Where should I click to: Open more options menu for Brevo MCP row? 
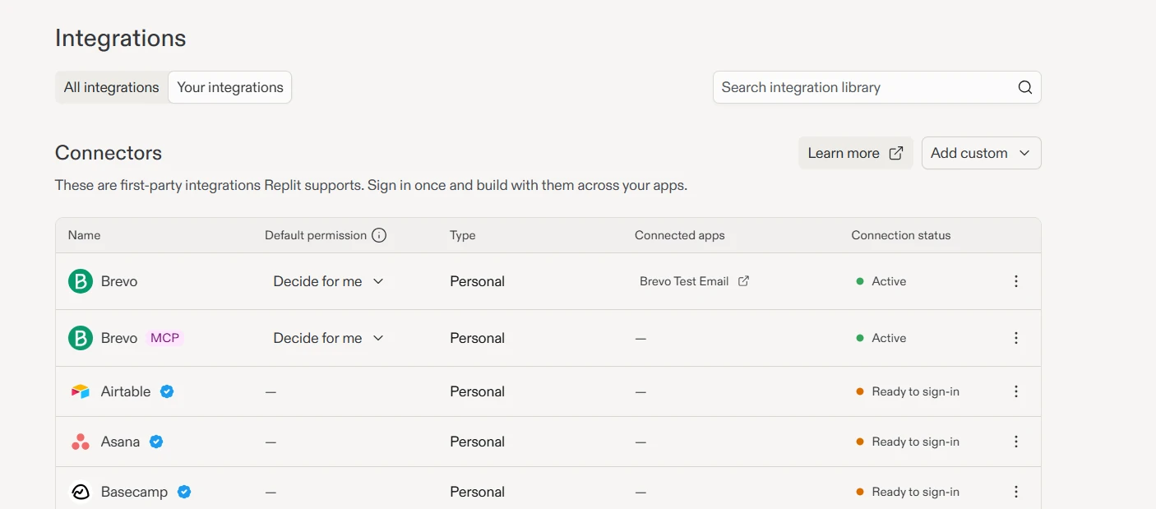click(x=1016, y=338)
